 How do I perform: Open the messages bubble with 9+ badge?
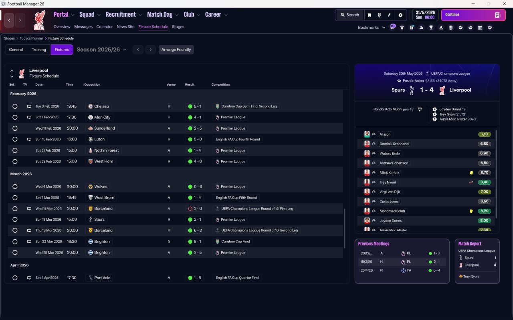point(392,27)
